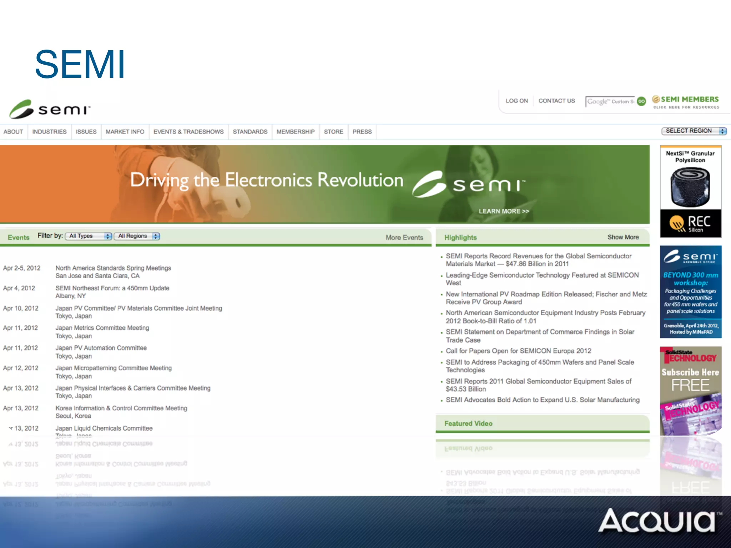
Task: Click Learn More on the banner
Action: 504,211
